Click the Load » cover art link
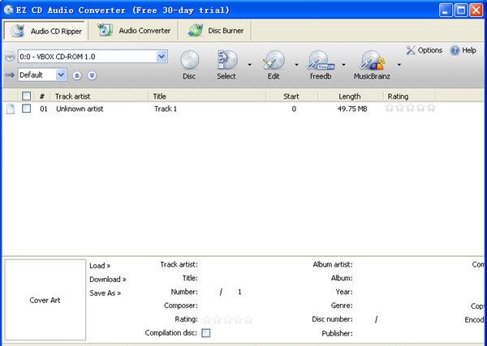The width and height of the screenshot is (487, 346). click(x=100, y=266)
